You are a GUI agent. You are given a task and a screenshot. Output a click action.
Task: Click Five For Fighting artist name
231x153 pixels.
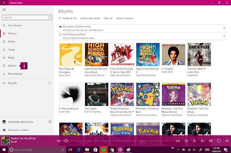pyautogui.click(x=93, y=112)
